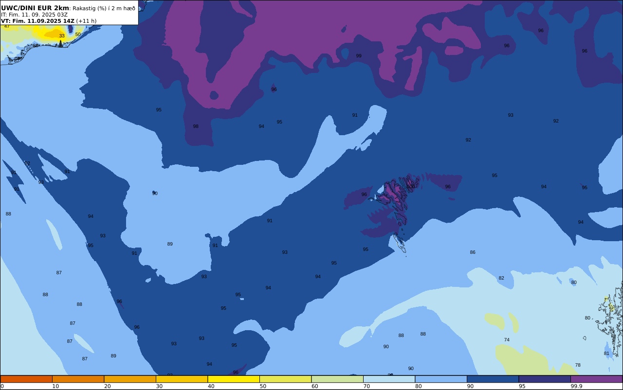This screenshot has height=390, width=623.
Task: Click the light green 60–70 legend swatch
Action: click(337, 379)
